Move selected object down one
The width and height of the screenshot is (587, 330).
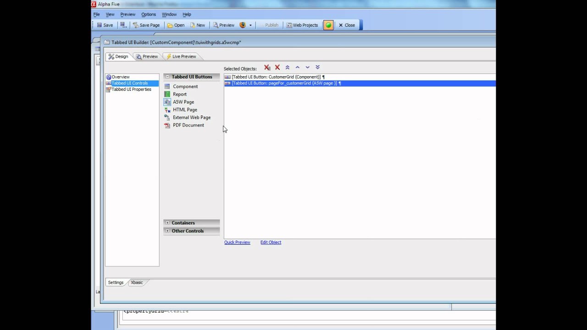coord(308,68)
